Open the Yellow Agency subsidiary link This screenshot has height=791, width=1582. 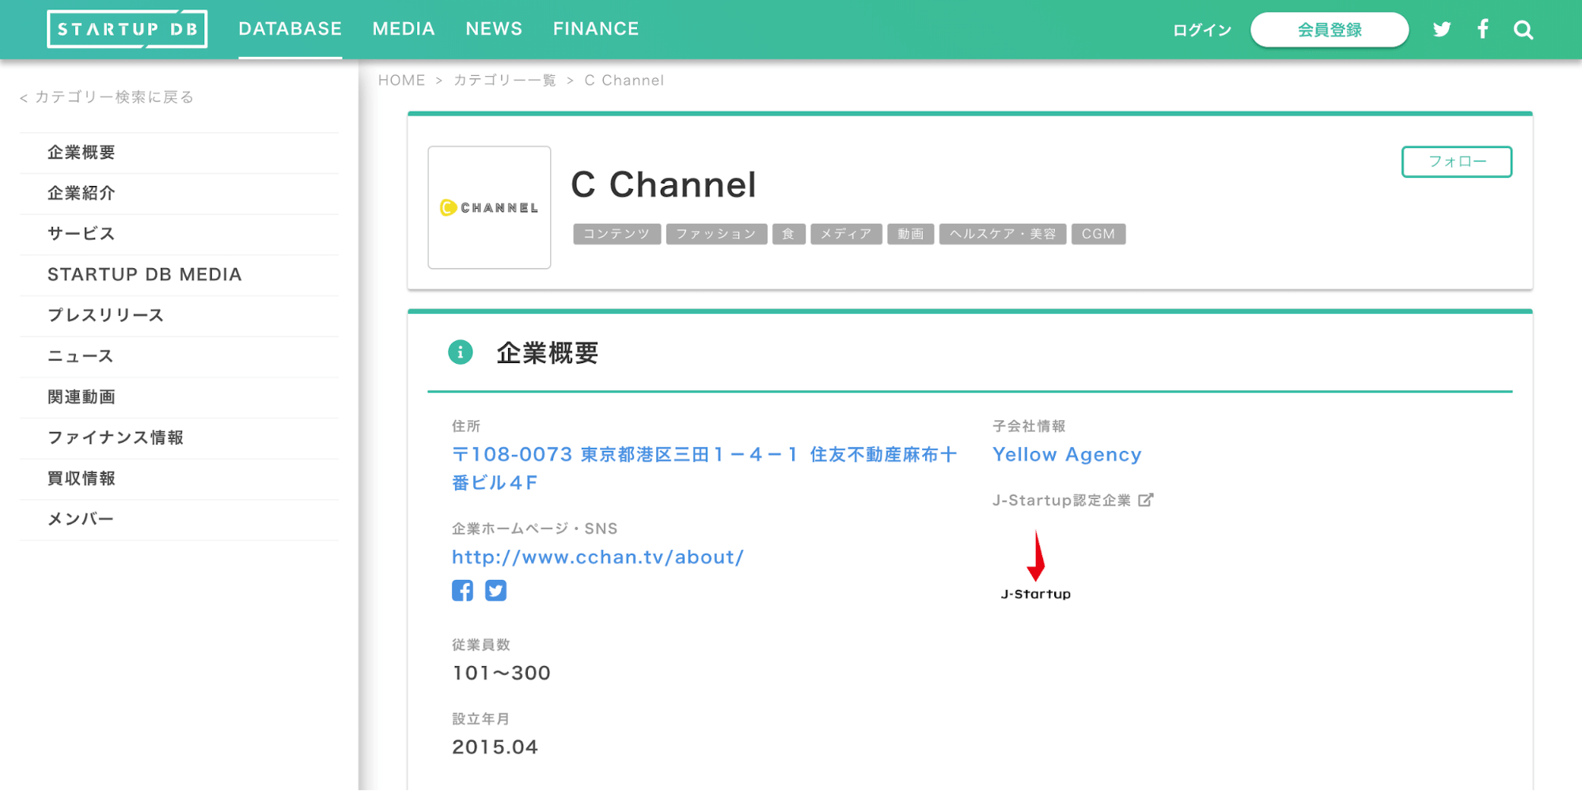tap(1067, 455)
